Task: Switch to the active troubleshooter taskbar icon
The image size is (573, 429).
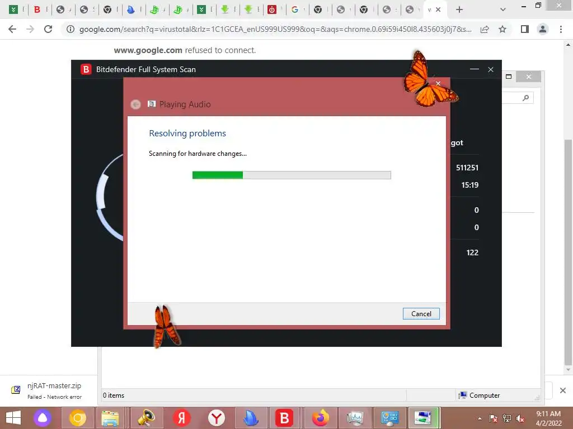Action: (423, 418)
